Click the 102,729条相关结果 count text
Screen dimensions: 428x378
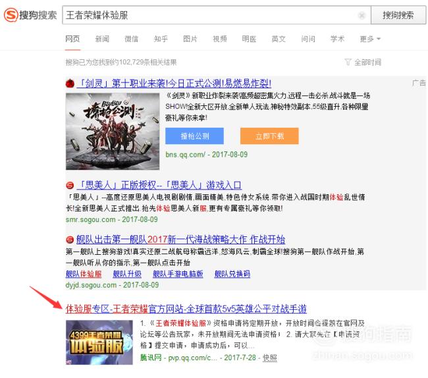147,62
